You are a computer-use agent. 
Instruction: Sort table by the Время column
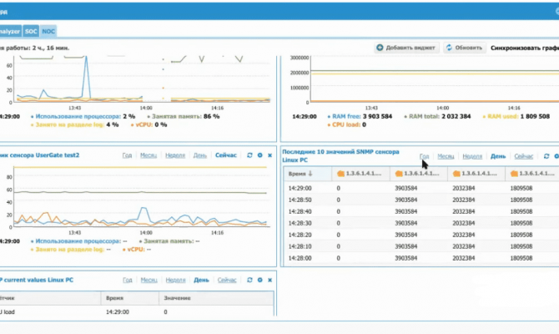pos(297,174)
